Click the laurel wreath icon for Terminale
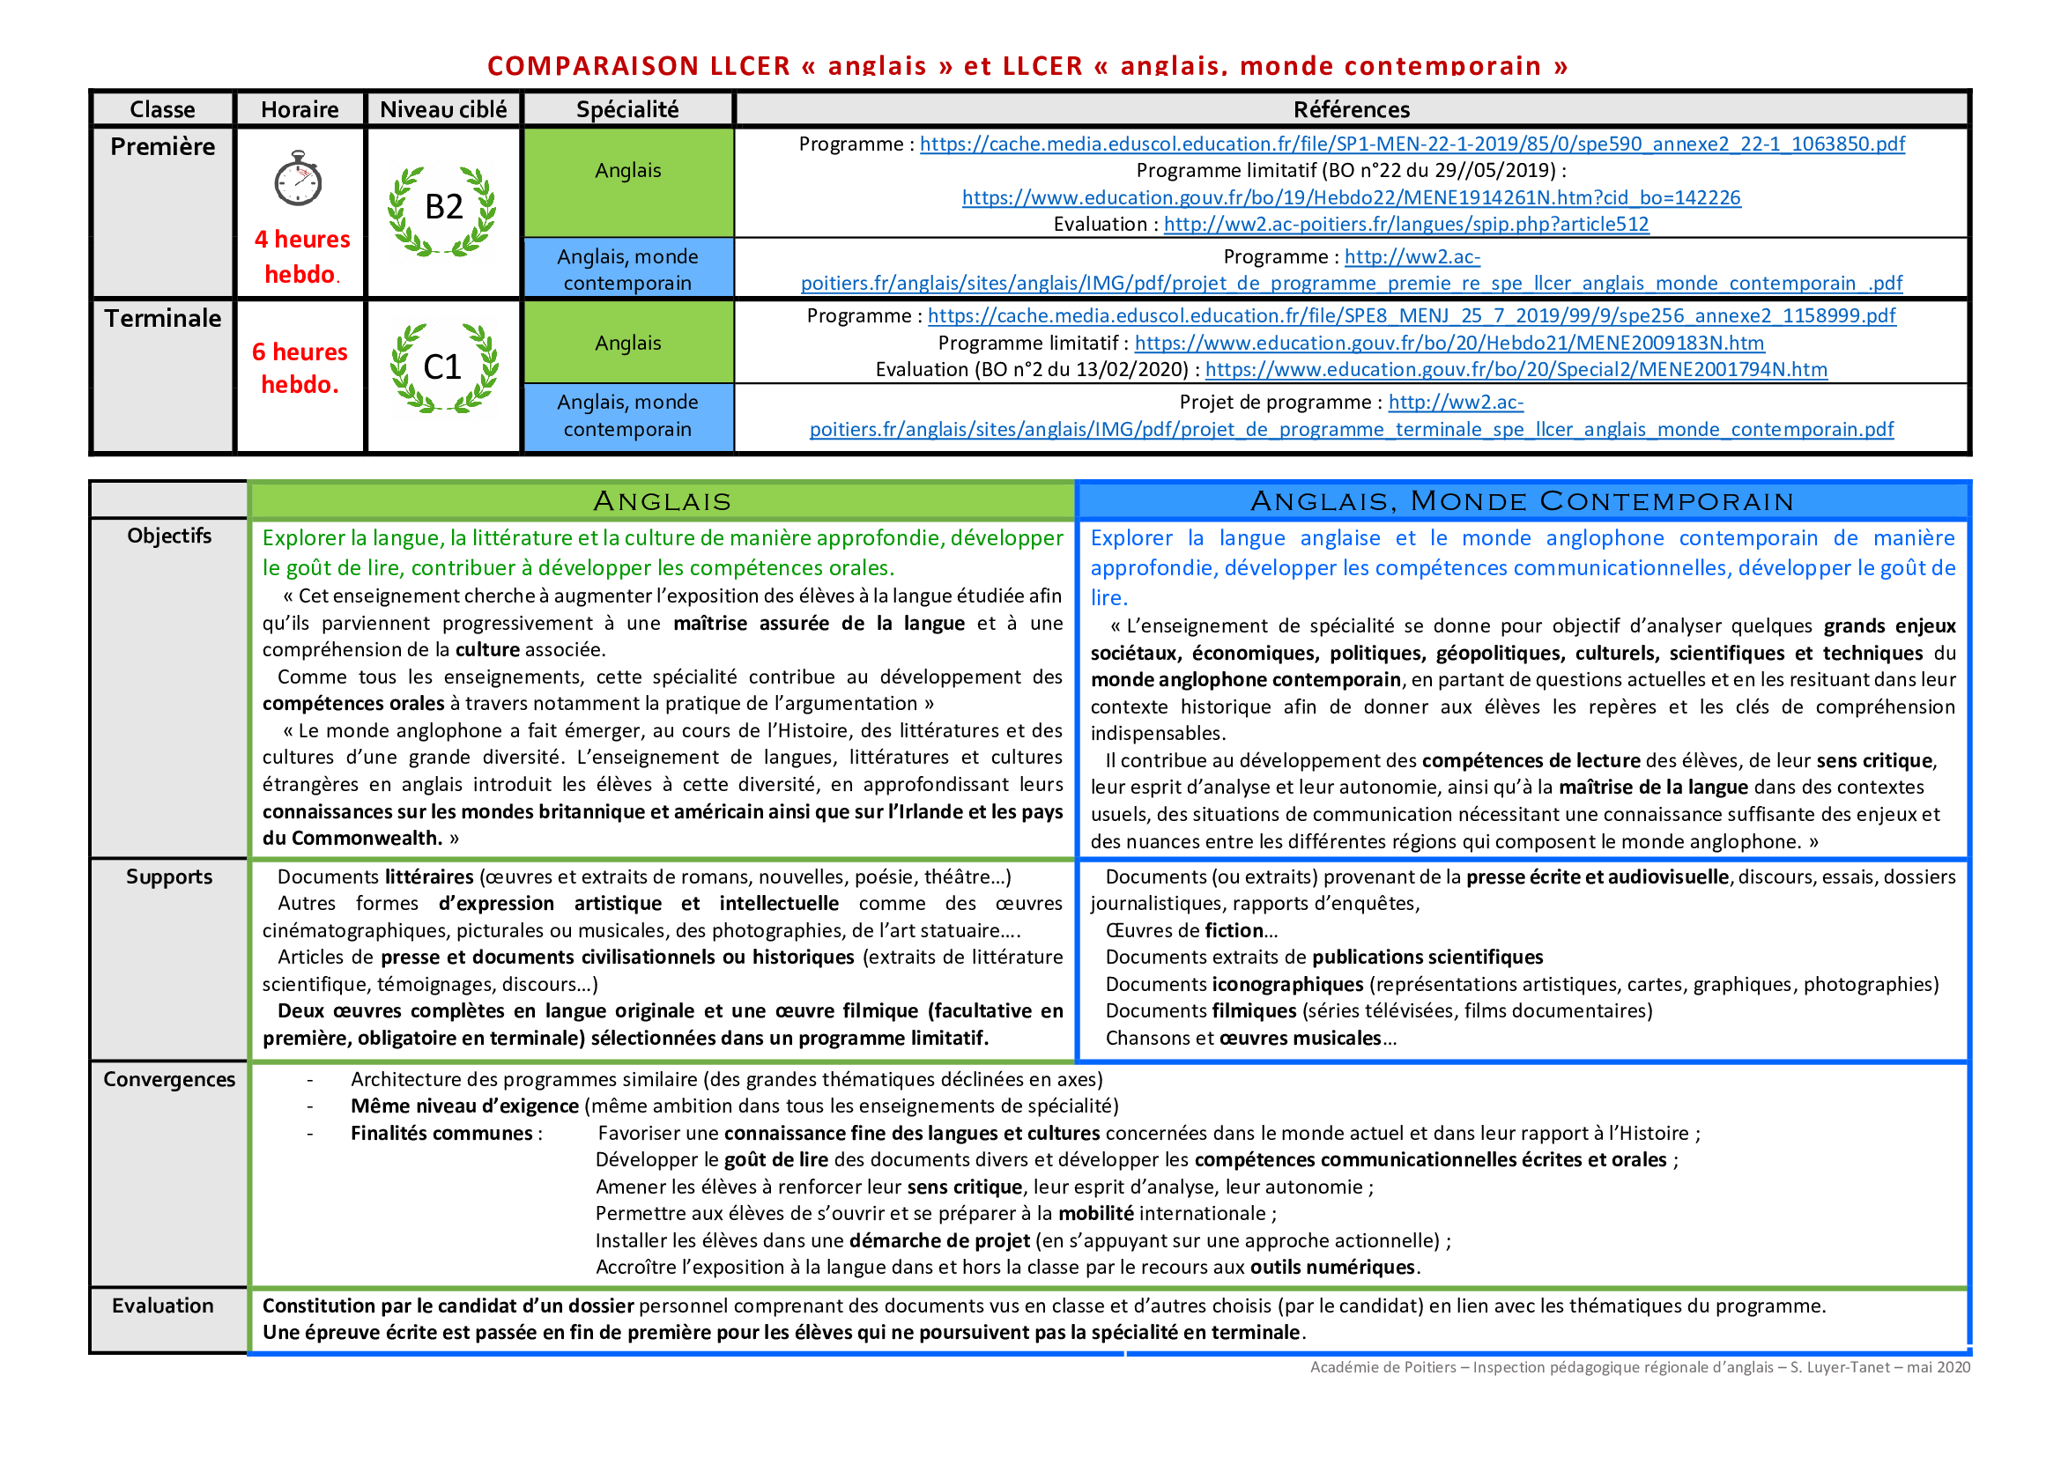2061x1457 pixels. click(444, 368)
